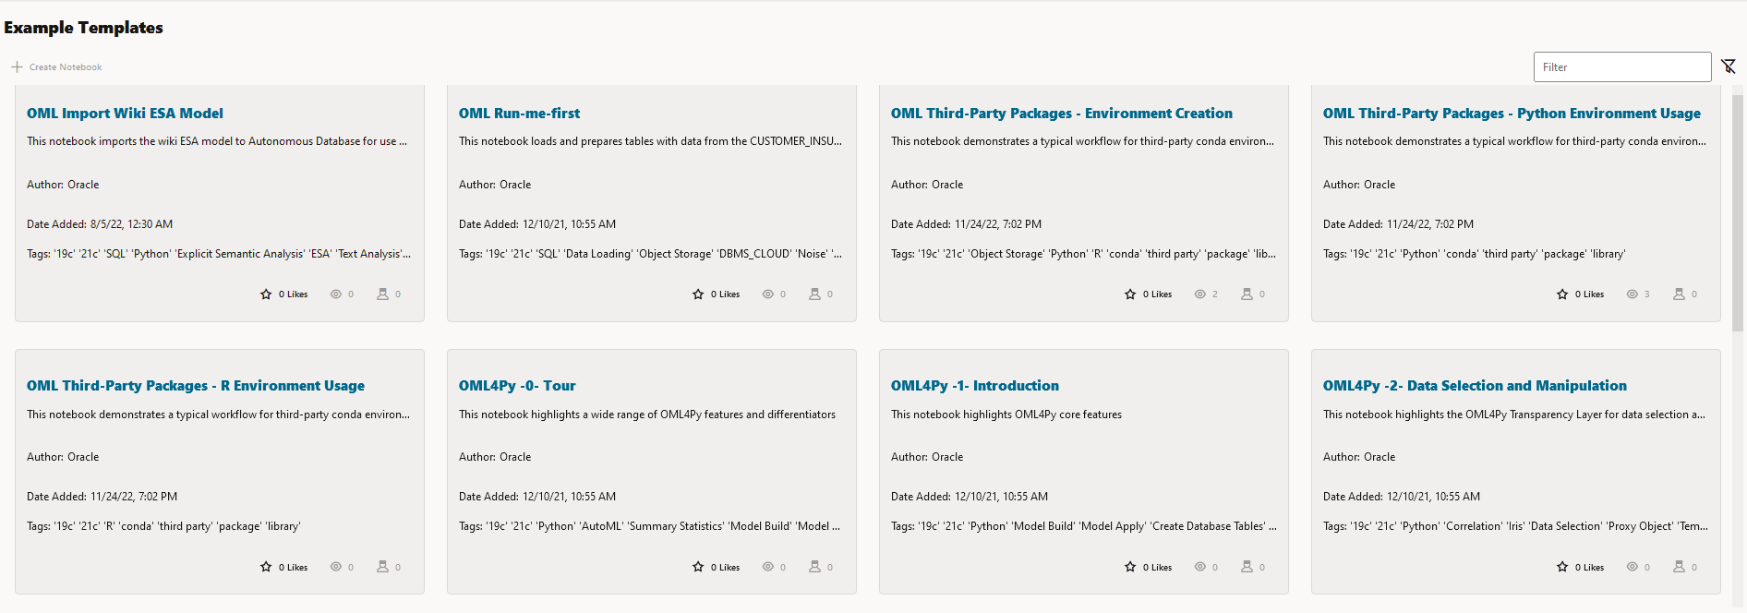Click views eye icon on Environment Creation card
The height and width of the screenshot is (613, 1747).
(1200, 294)
